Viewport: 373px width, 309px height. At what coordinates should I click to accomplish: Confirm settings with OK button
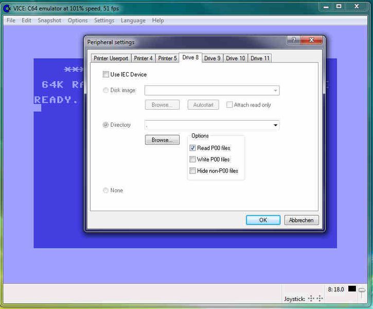(x=263, y=220)
